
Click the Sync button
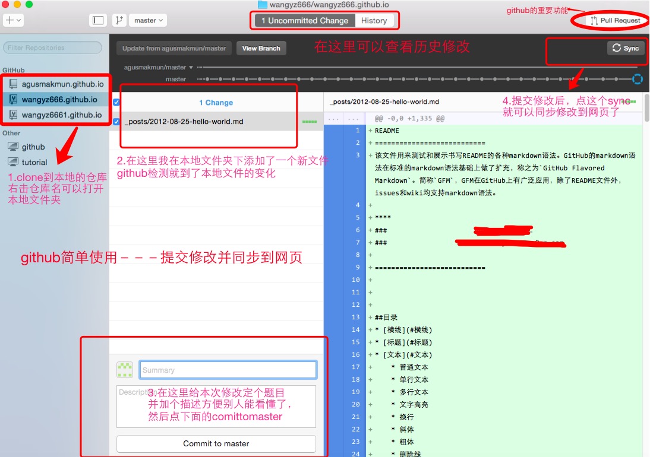click(626, 48)
